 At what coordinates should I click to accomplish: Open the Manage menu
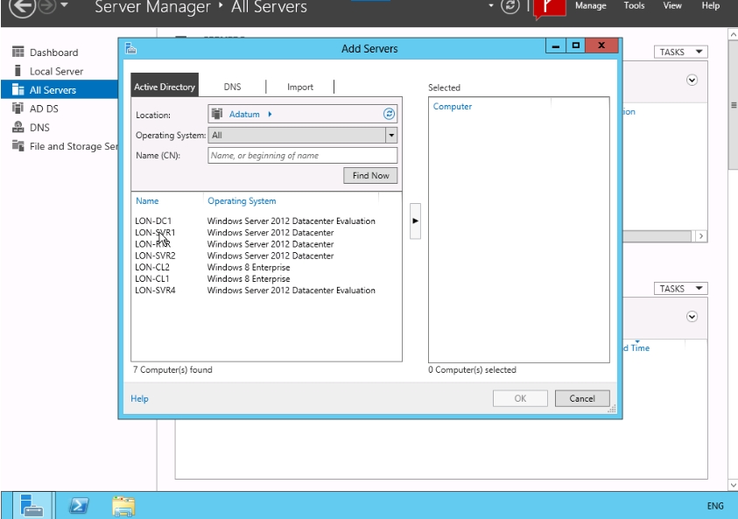click(590, 6)
